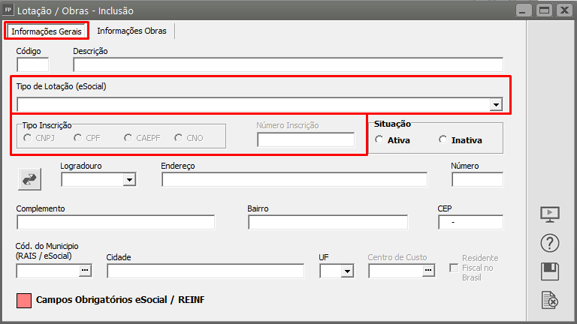577x324 pixels.
Task: Focus the address Número field
Action: [x=477, y=180]
